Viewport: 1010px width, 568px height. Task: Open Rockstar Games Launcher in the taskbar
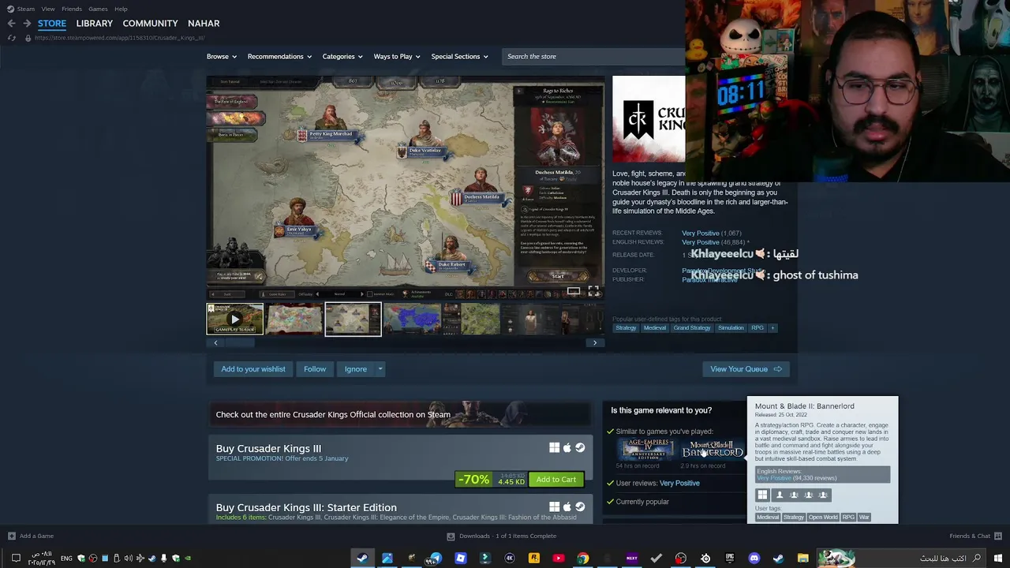534,558
